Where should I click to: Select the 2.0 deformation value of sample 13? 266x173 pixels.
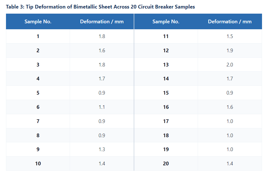click(x=230, y=64)
